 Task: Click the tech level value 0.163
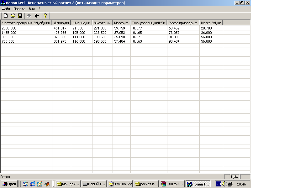pyautogui.click(x=137, y=41)
